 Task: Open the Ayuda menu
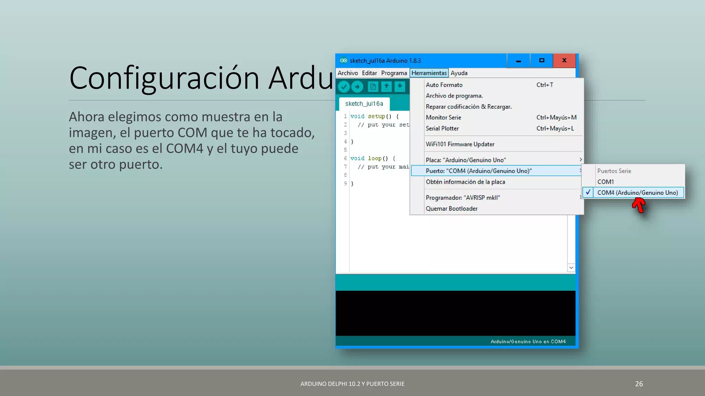click(x=459, y=73)
